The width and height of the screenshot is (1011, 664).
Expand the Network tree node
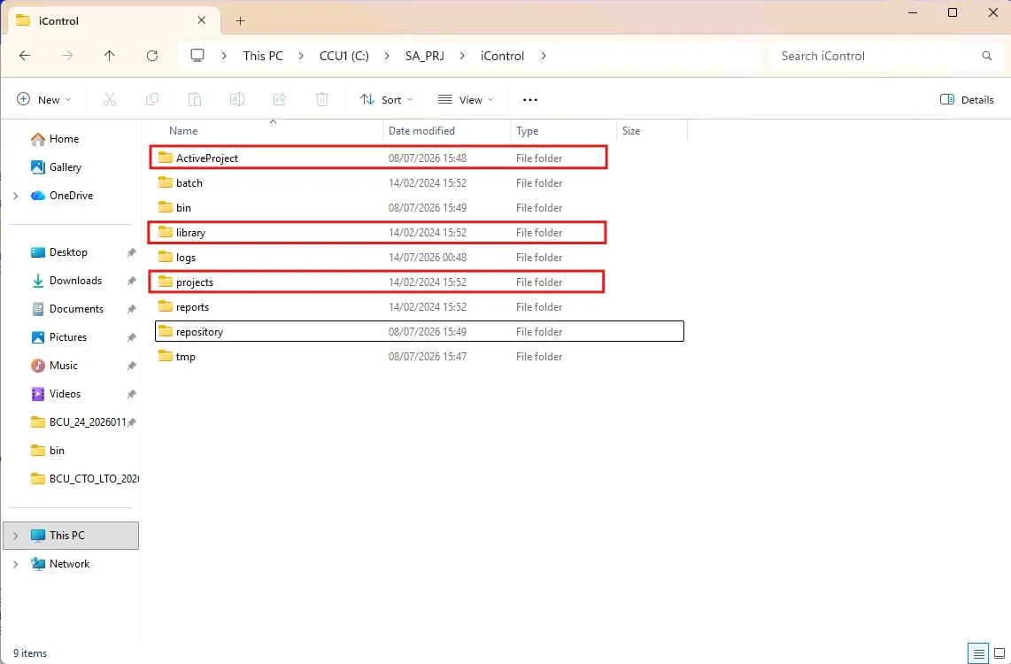tap(15, 564)
